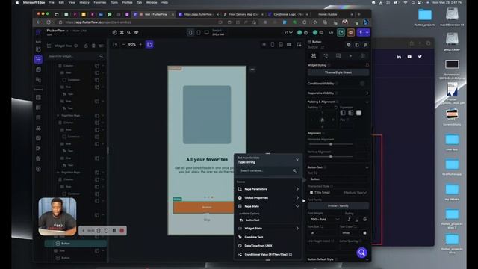Click the collapse panel icon left of zoom

pyautogui.click(x=114, y=45)
